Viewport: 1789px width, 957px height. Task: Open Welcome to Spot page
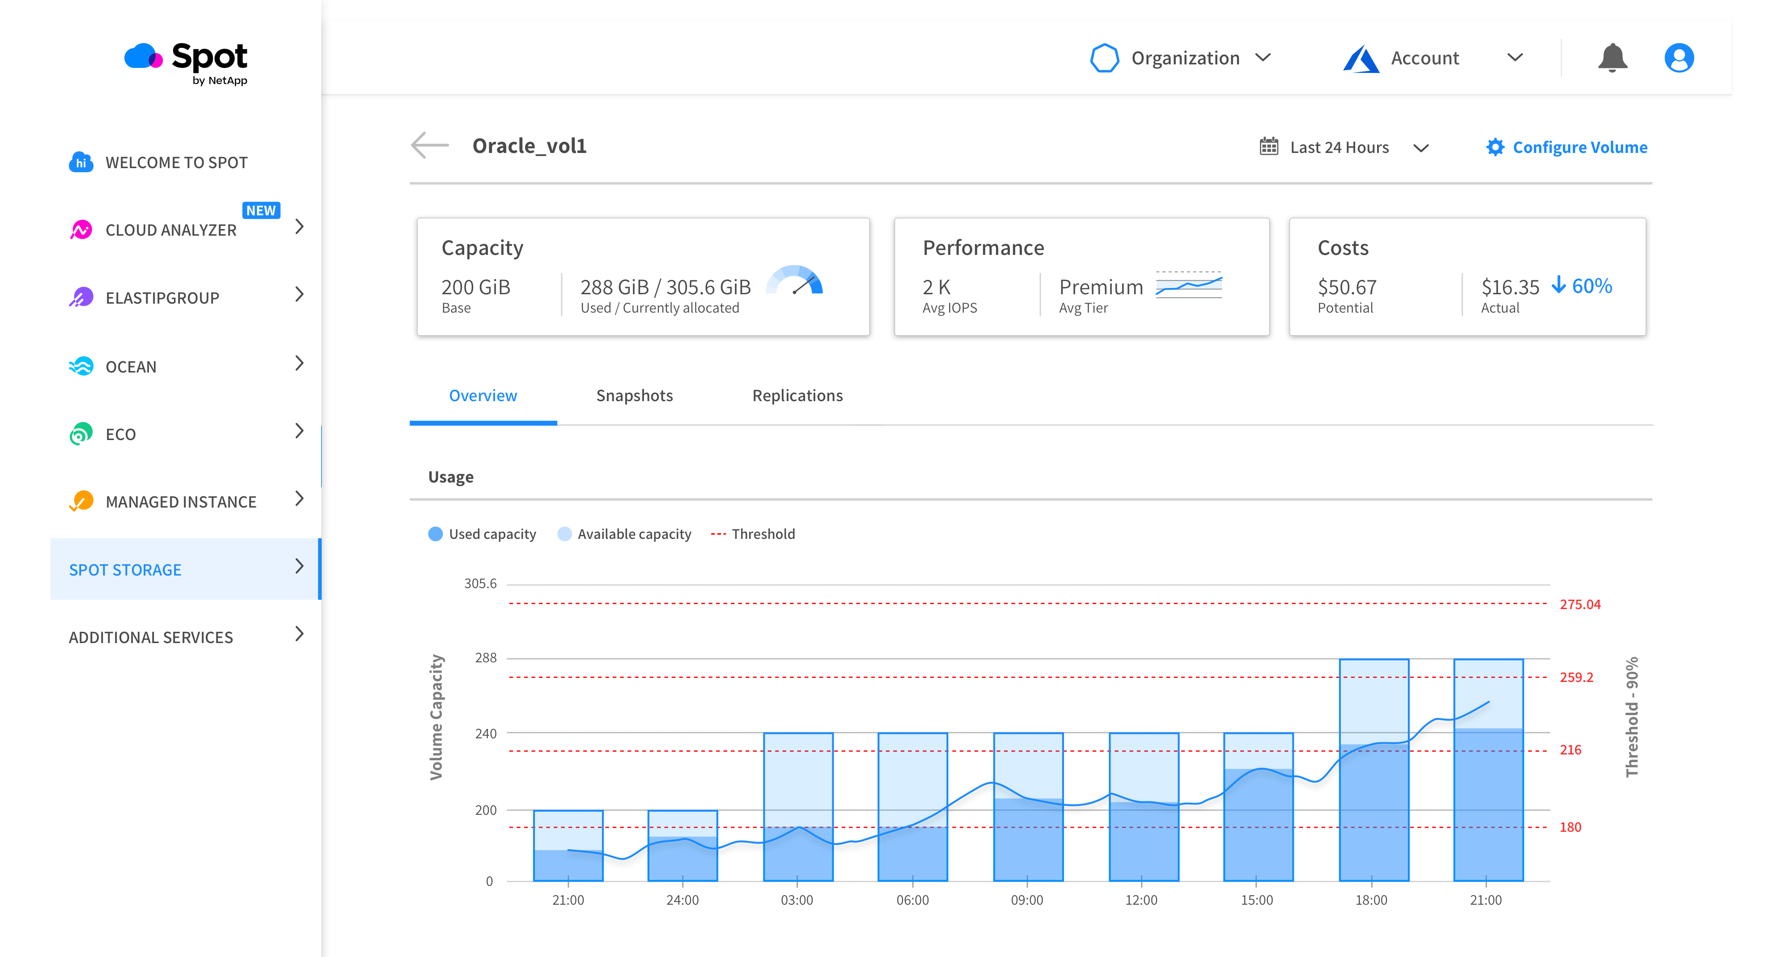tap(176, 162)
